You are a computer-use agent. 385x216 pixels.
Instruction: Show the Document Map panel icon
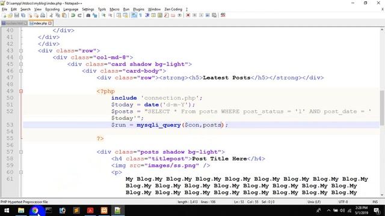160,15
